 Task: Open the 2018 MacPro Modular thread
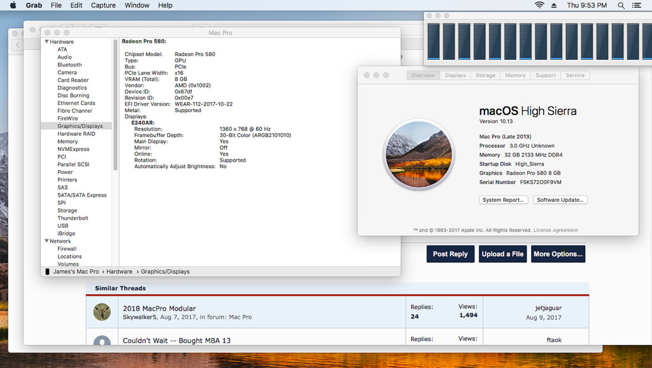[159, 309]
